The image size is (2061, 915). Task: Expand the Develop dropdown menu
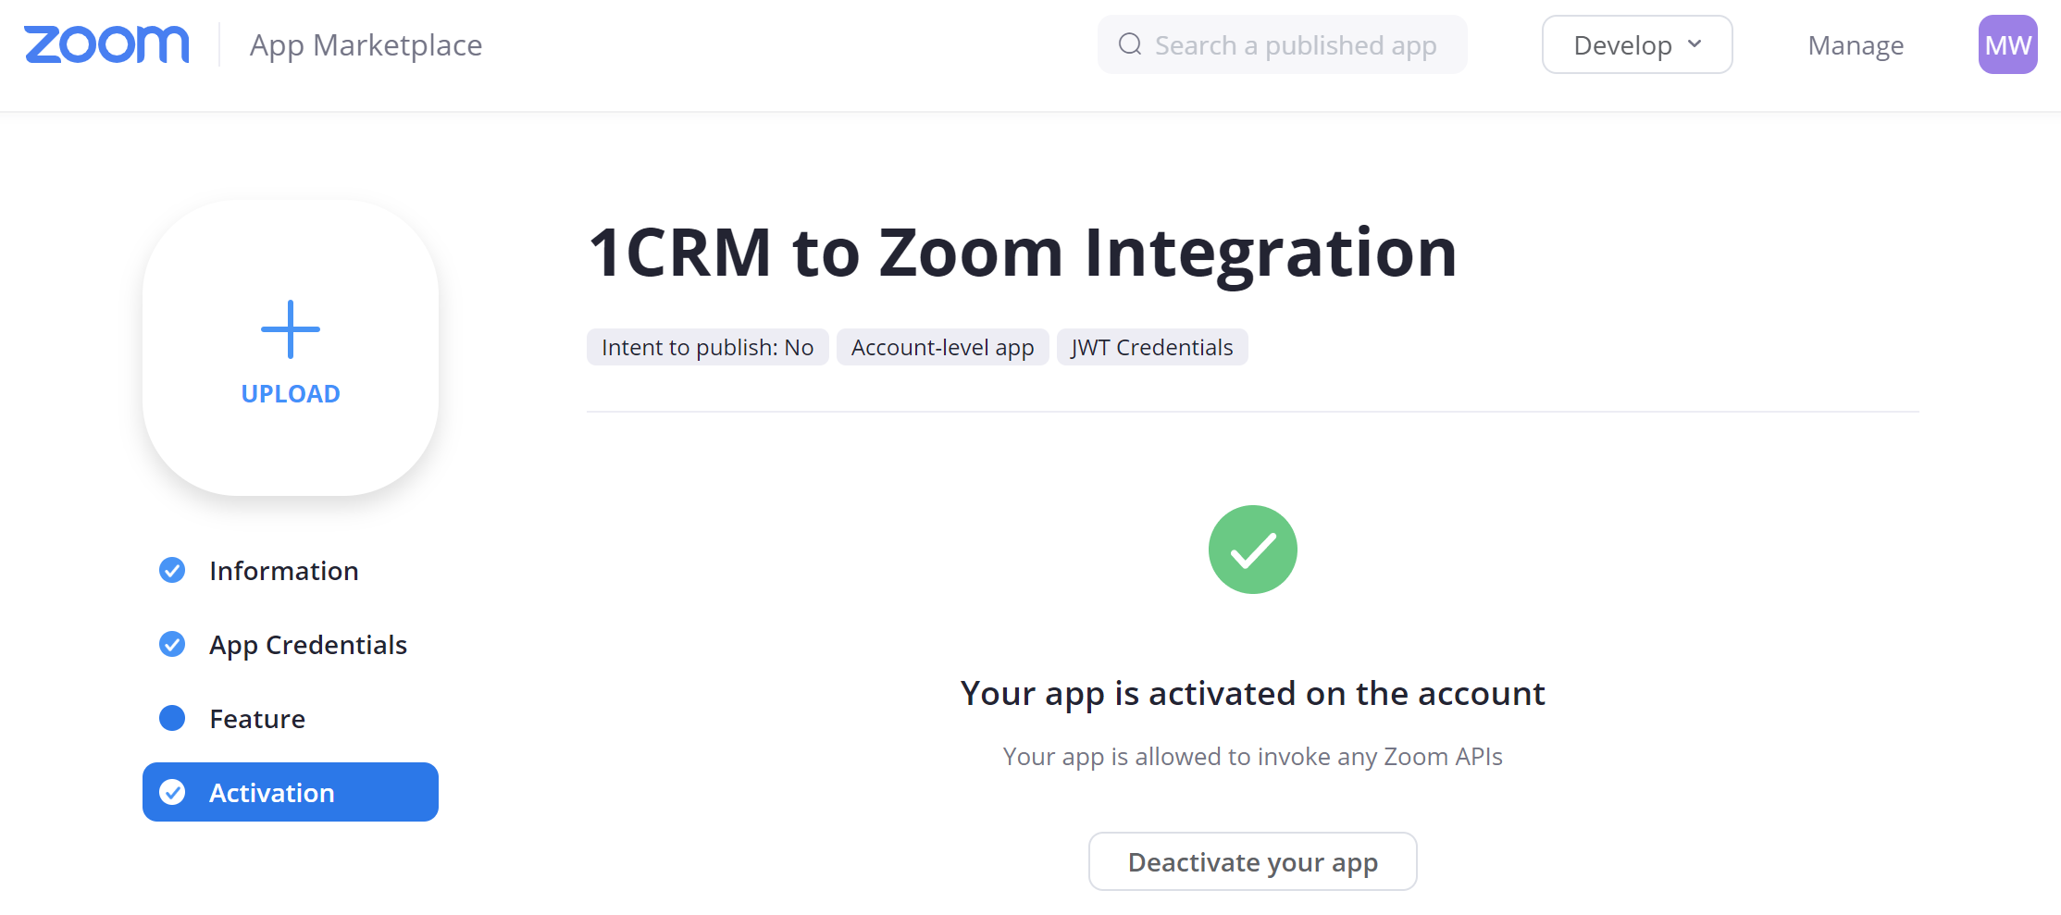point(1637,44)
